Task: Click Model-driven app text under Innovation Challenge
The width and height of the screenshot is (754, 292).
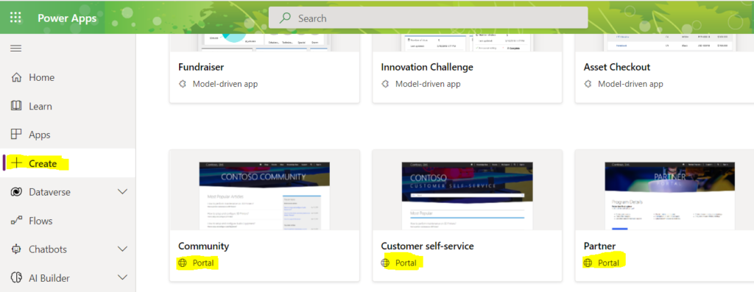Action: click(428, 84)
